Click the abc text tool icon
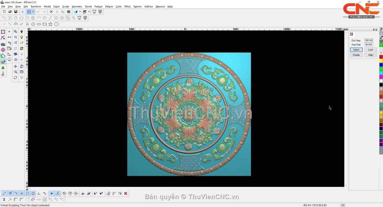The image size is (383, 207). 3,44
